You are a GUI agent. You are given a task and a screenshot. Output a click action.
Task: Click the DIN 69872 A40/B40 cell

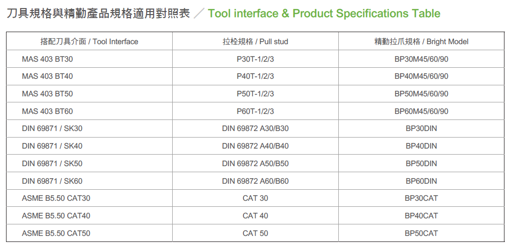[x=255, y=146]
